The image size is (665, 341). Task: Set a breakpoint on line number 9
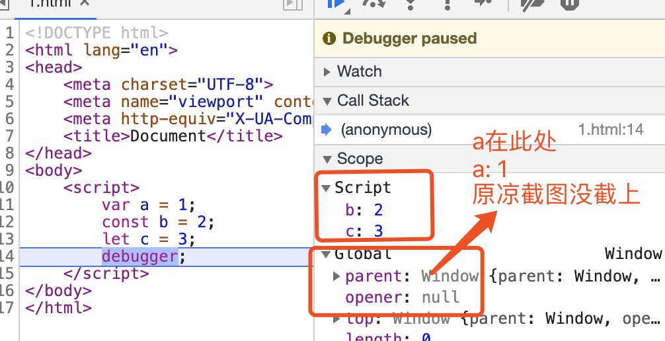point(10,170)
